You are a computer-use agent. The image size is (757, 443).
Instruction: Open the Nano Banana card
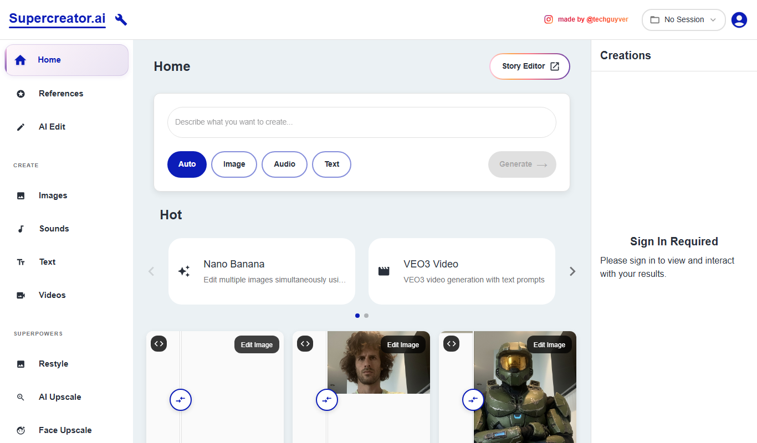(262, 271)
